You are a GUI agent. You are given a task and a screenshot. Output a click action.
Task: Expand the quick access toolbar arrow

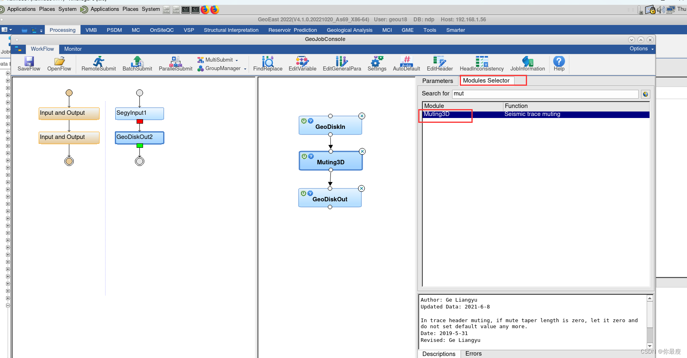(x=41, y=31)
